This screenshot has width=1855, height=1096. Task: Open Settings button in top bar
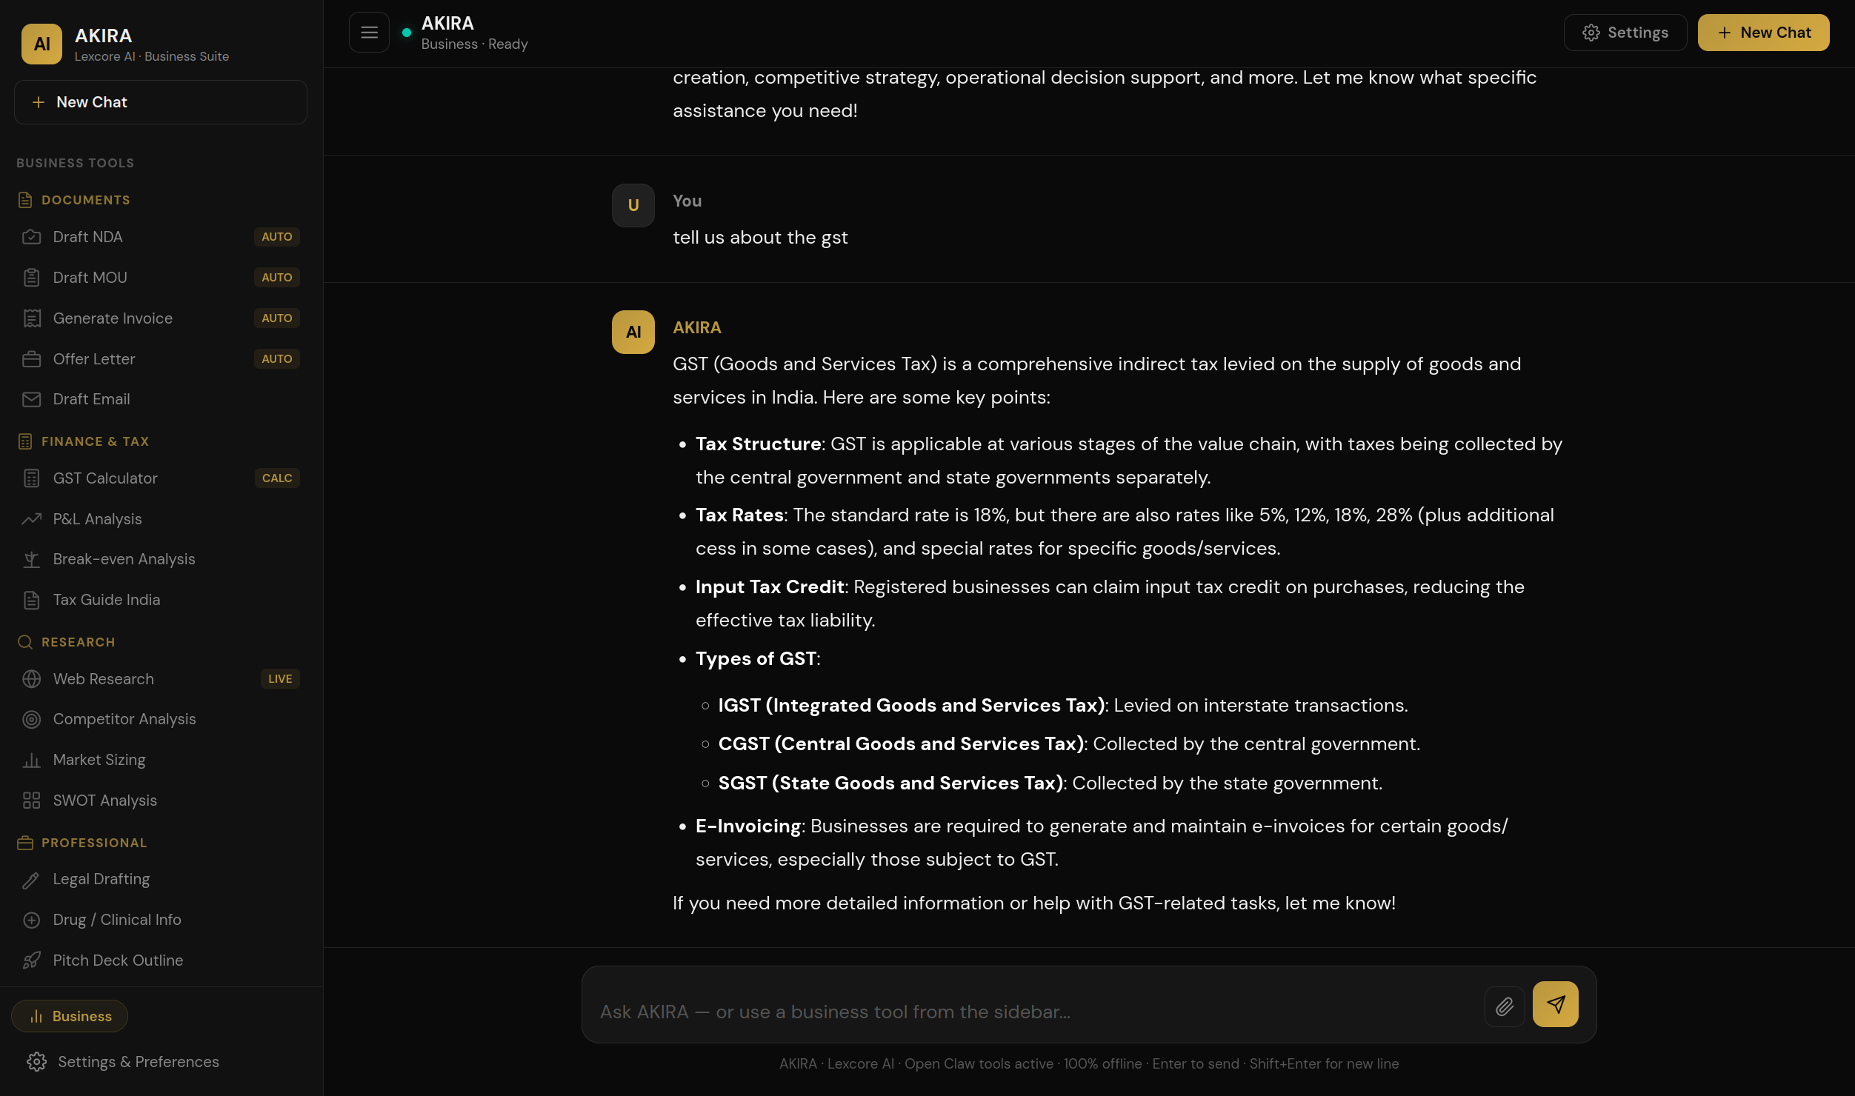1625,33
